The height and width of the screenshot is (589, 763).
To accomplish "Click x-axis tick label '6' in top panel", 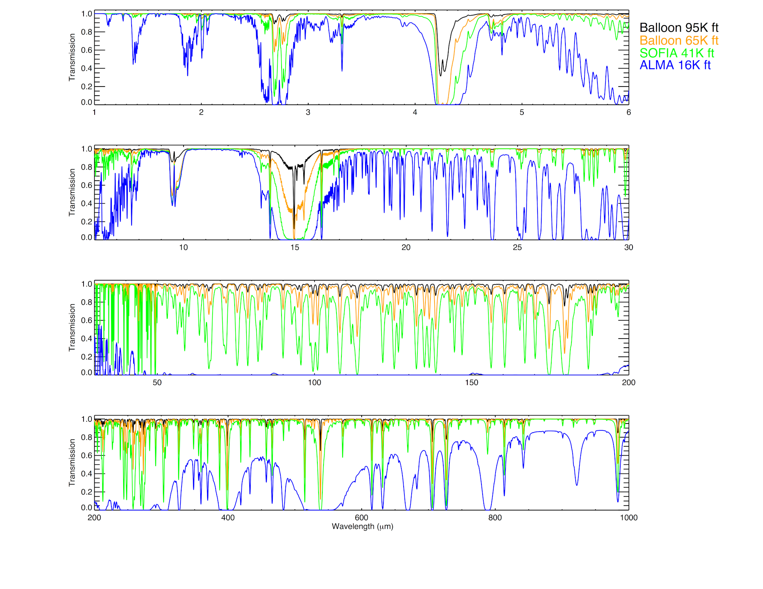I will point(628,112).
